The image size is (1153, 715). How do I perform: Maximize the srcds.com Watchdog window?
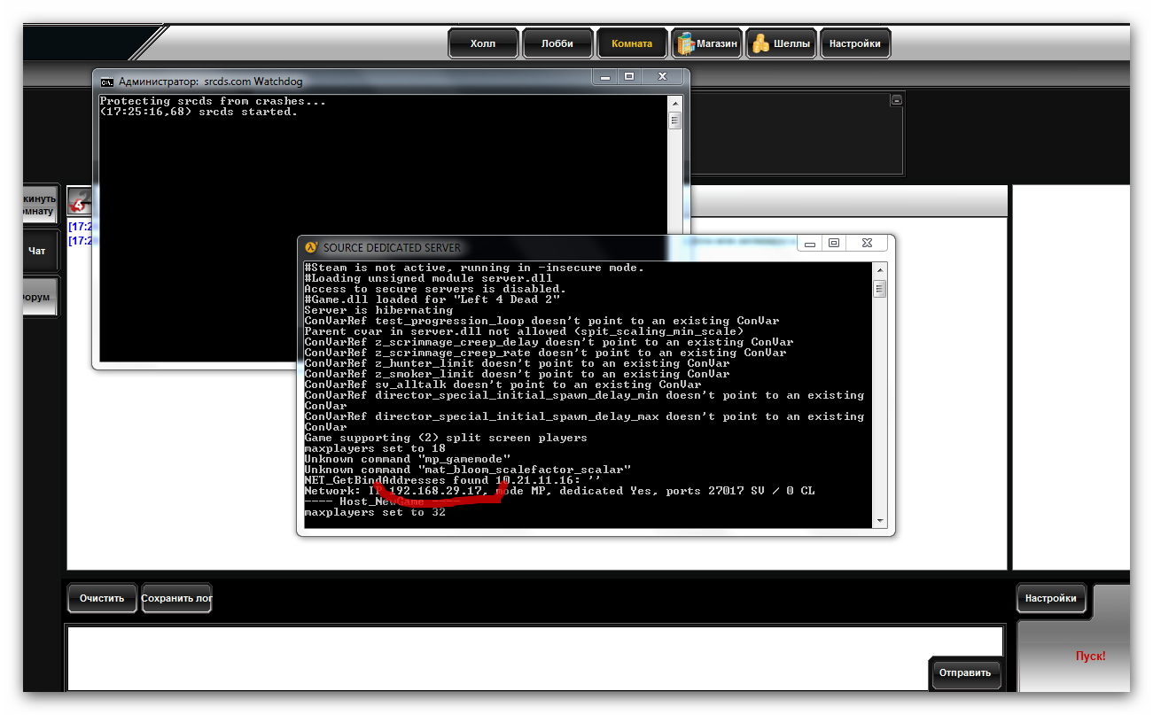click(629, 76)
